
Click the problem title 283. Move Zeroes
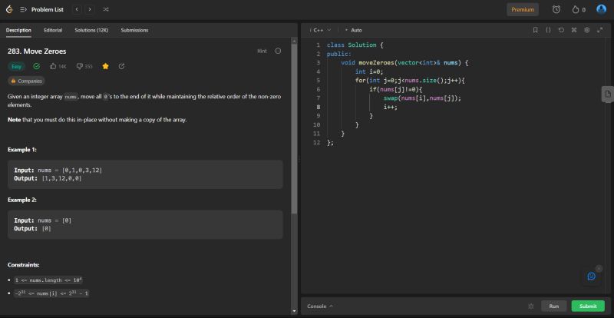tap(37, 51)
